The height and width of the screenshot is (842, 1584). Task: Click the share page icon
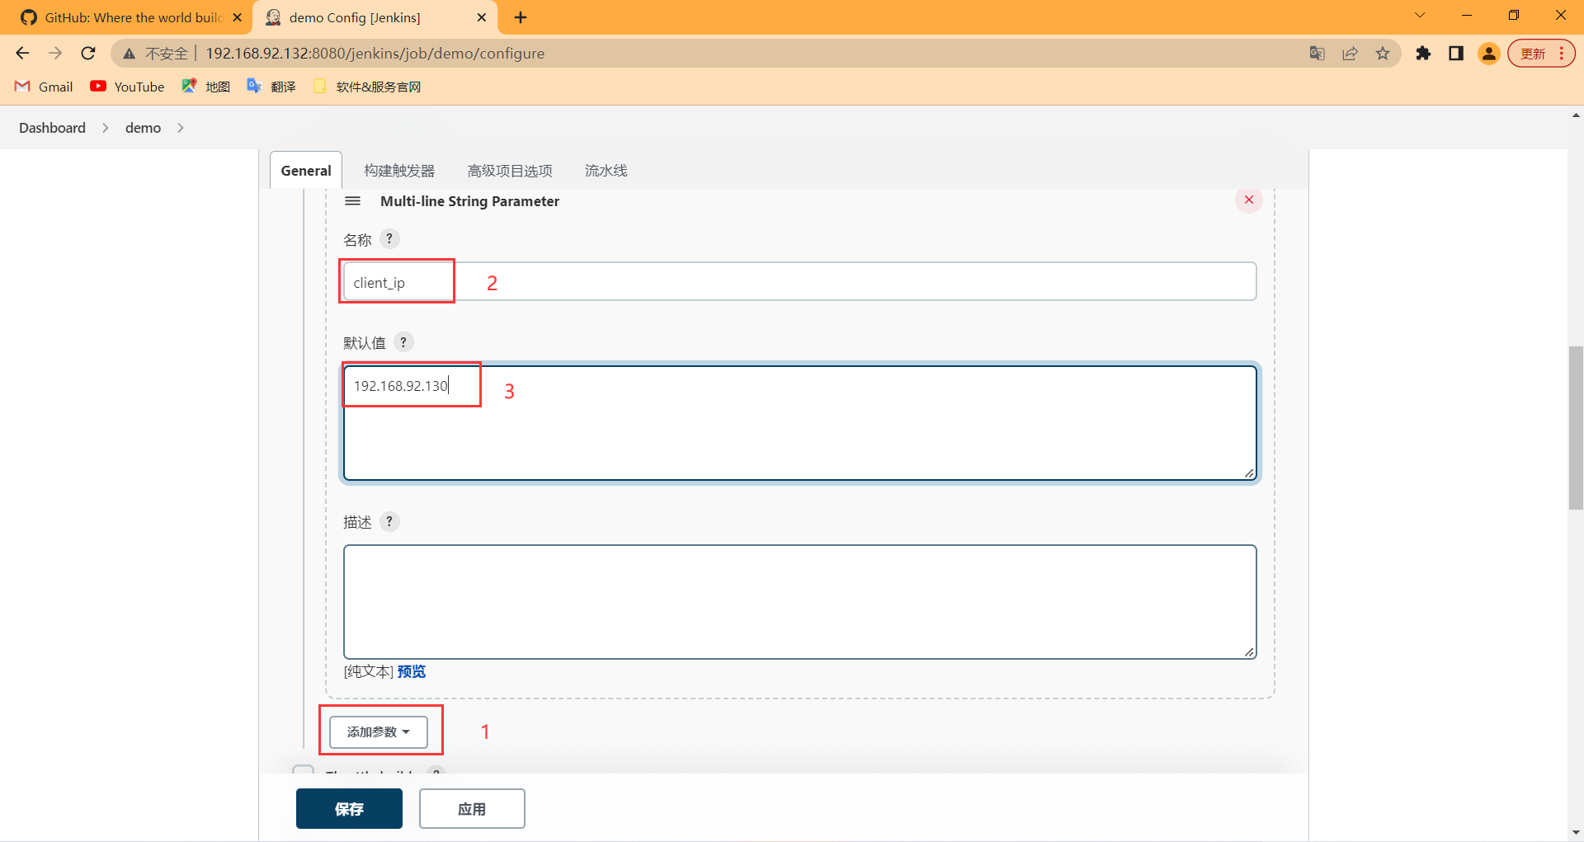click(x=1350, y=54)
